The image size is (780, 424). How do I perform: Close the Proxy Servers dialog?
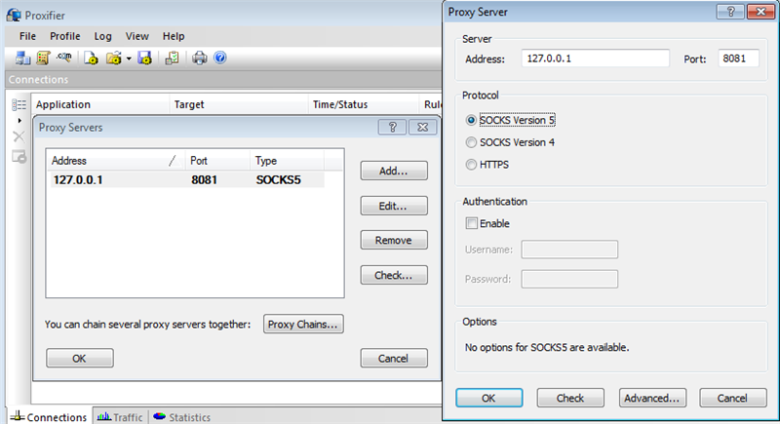(x=422, y=128)
